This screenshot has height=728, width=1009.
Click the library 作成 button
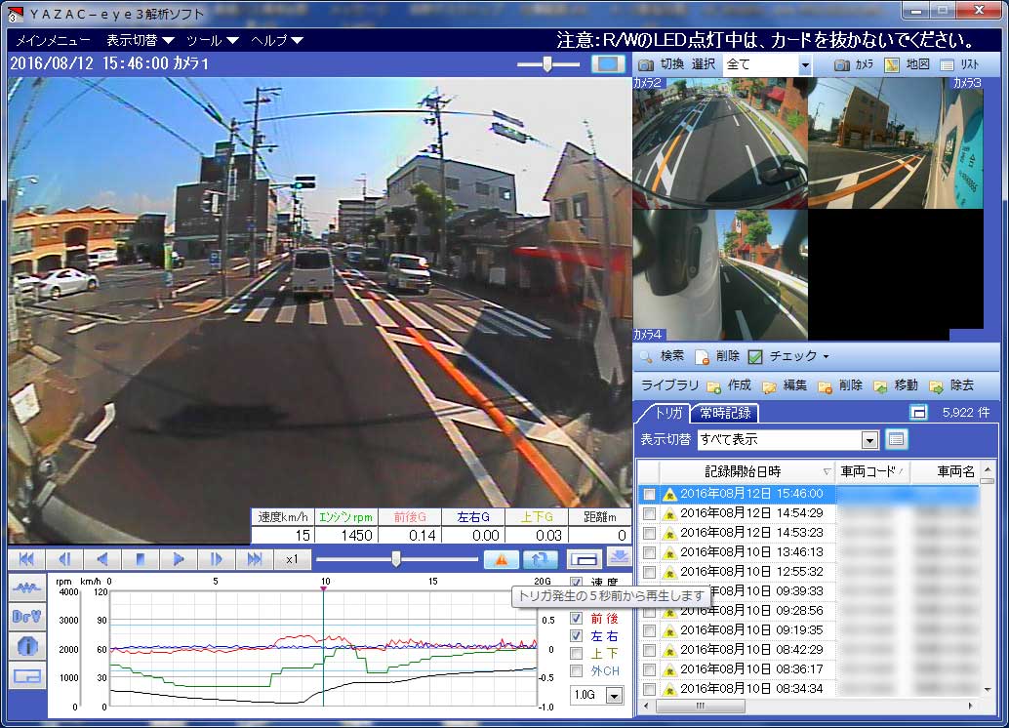click(729, 385)
